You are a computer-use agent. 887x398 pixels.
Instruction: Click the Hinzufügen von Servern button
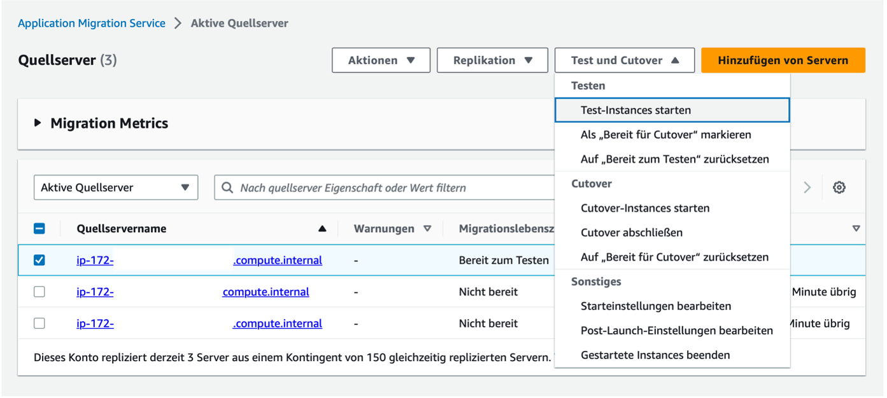coord(783,60)
